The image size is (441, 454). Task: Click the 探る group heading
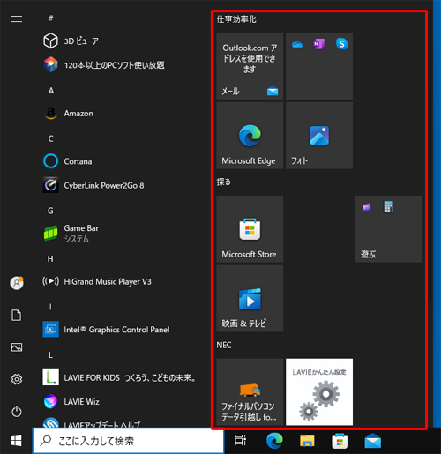pyautogui.click(x=223, y=182)
